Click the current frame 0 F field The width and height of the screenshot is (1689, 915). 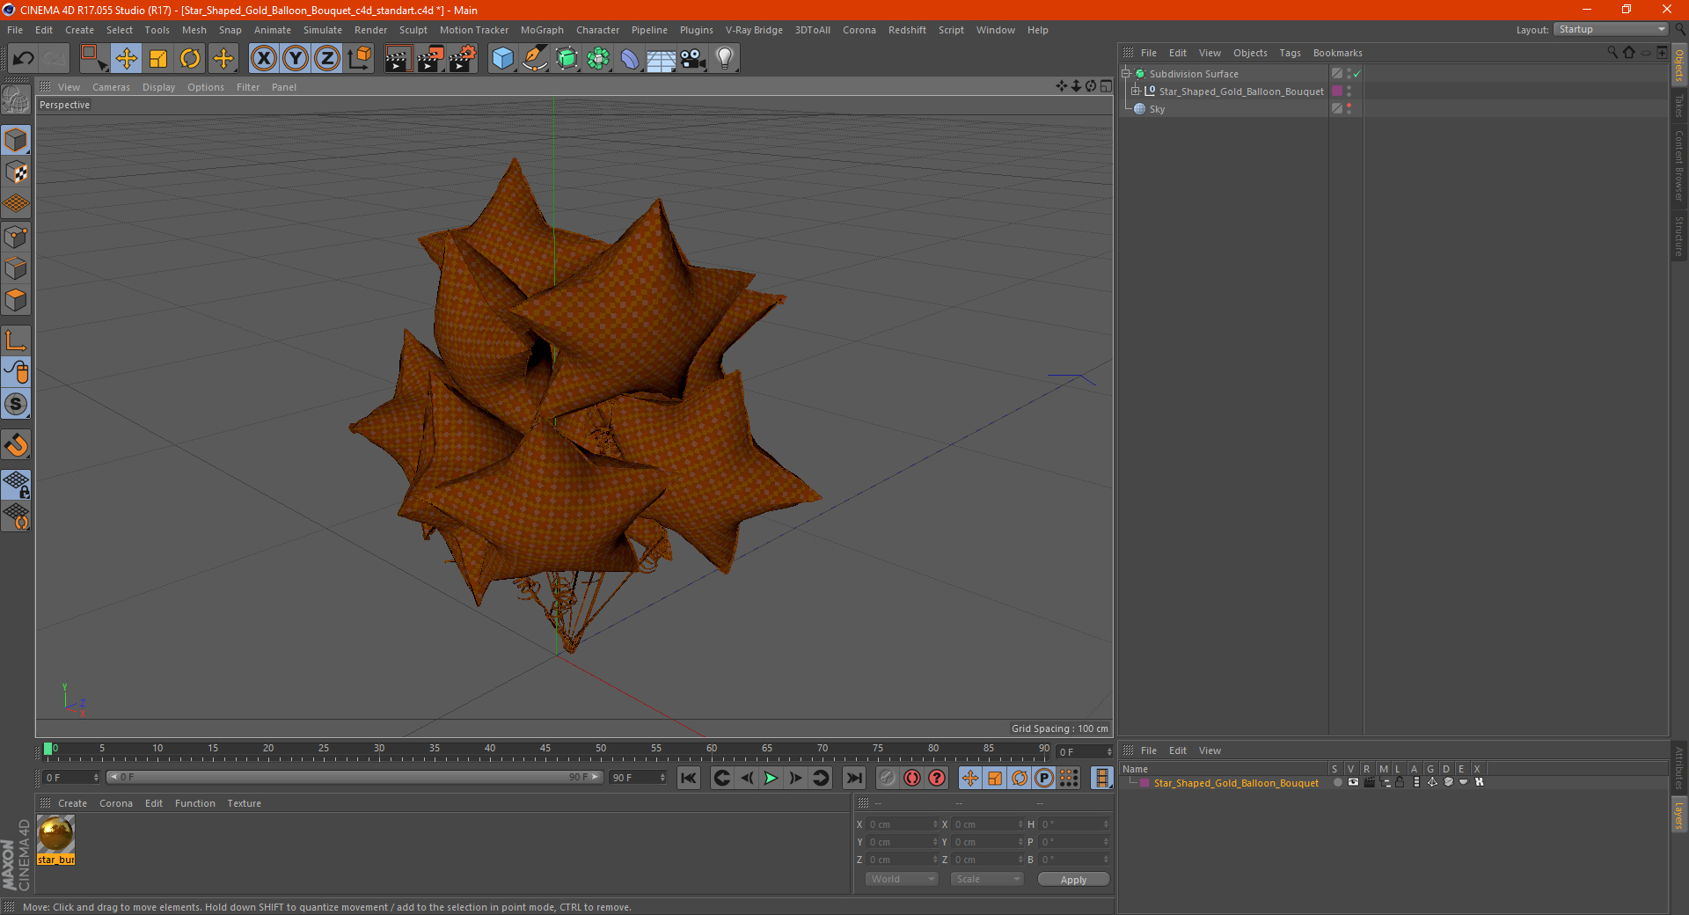coord(70,778)
